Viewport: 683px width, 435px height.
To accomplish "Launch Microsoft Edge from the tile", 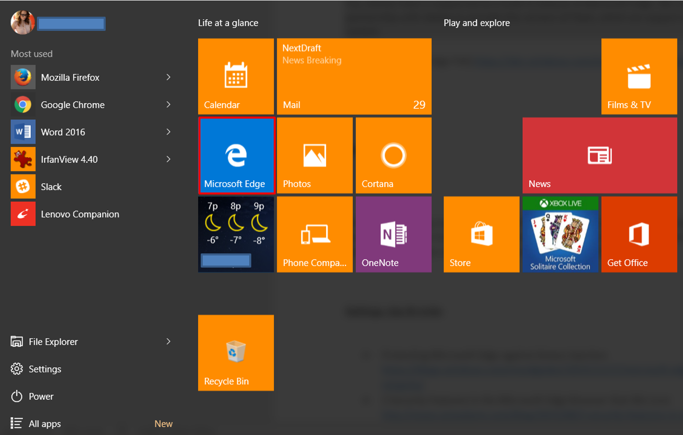I will click(236, 155).
